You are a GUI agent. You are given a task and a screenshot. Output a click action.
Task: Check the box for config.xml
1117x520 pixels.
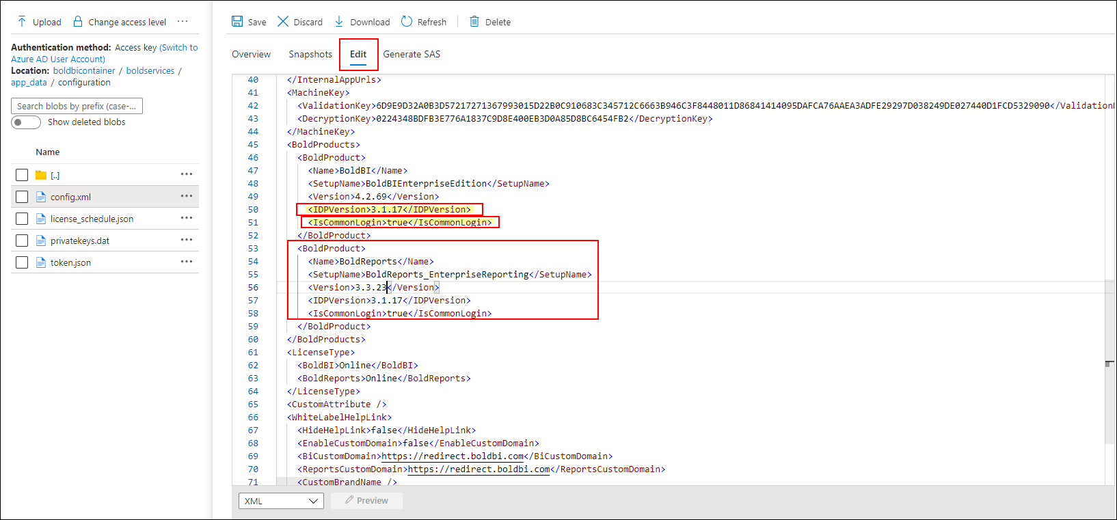tap(22, 197)
